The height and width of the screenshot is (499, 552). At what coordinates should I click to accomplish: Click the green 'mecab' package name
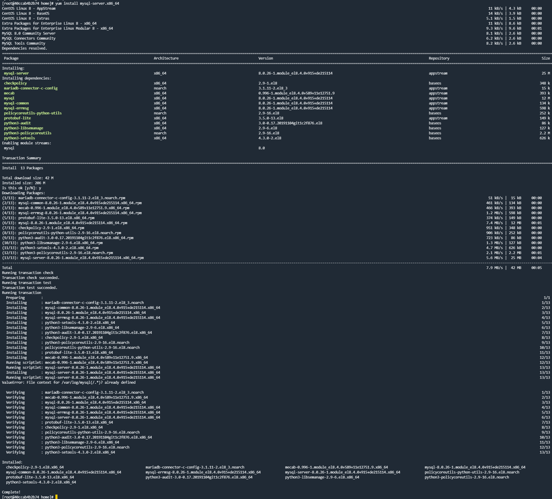coord(9,93)
